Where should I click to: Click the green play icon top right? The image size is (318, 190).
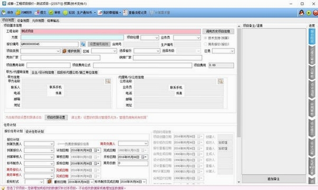pyautogui.click(x=309, y=13)
